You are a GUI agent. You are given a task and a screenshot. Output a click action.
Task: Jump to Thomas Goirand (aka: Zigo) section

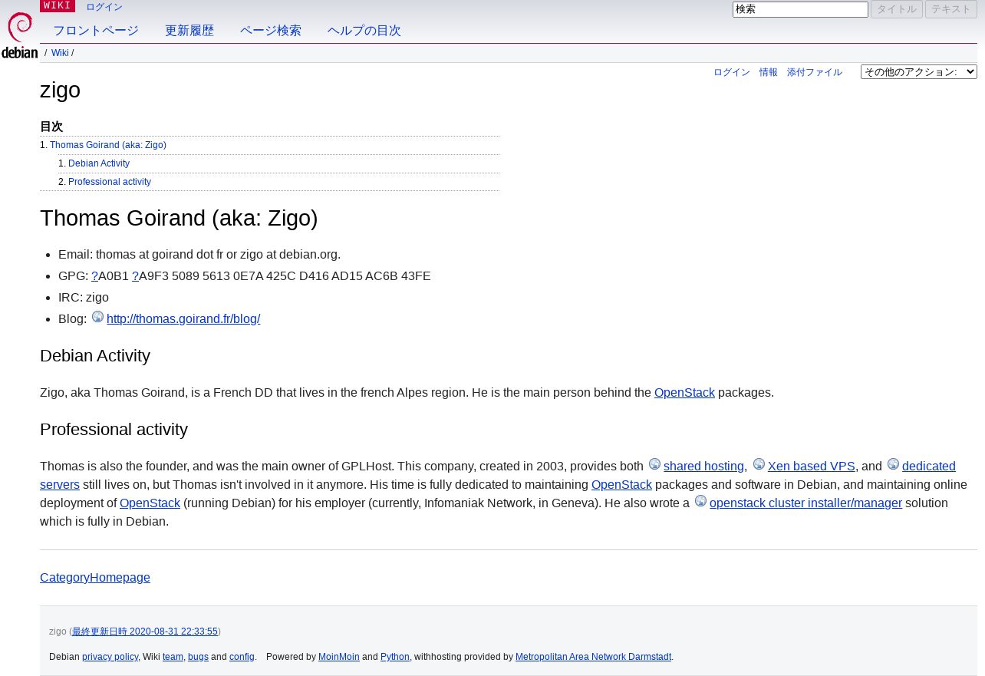pyautogui.click(x=108, y=145)
